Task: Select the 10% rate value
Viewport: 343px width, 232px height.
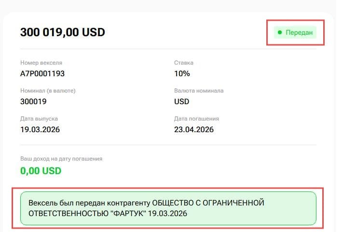Action: click(x=182, y=74)
